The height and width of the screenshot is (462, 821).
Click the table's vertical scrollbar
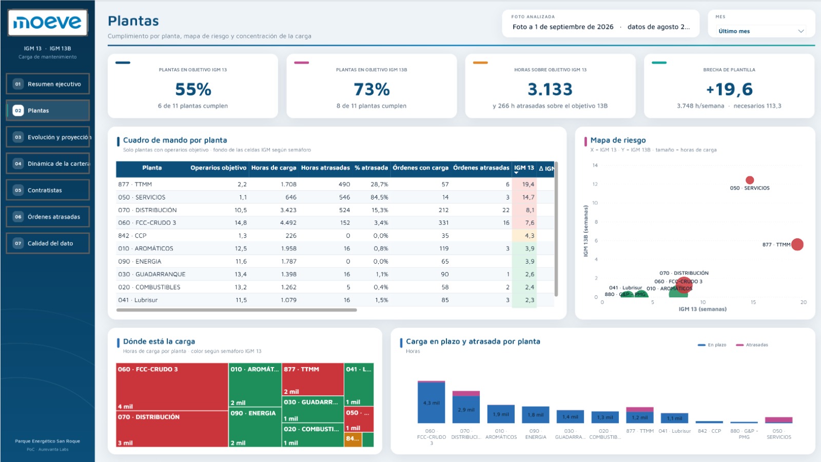(556, 229)
